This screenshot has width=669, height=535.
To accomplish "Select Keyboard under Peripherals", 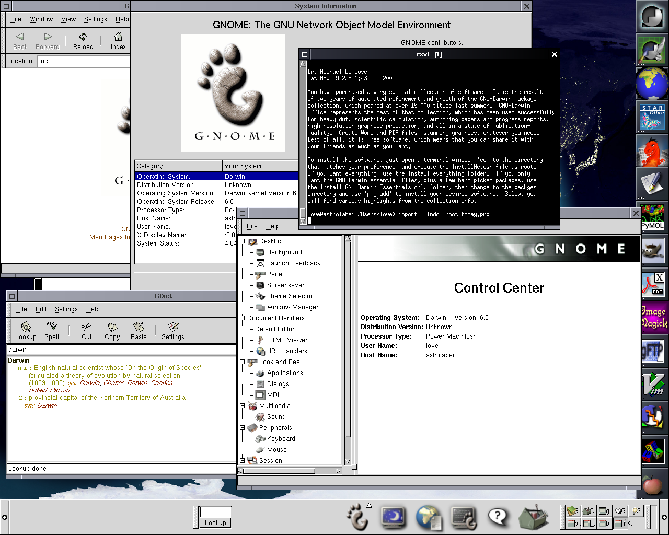I will pyautogui.click(x=281, y=439).
